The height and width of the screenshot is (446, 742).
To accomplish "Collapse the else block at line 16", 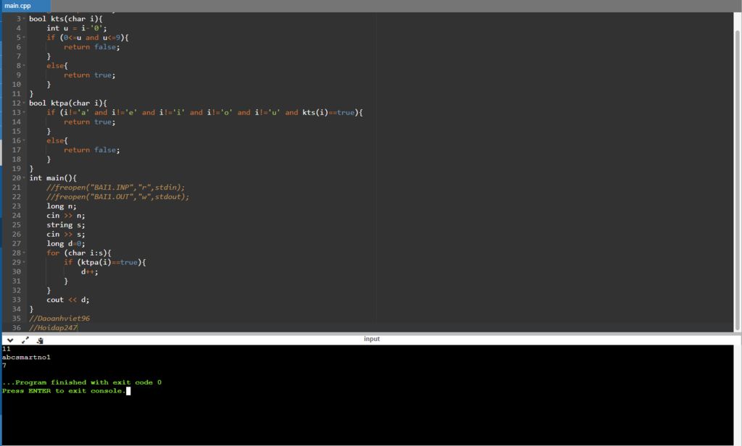I will [x=24, y=141].
